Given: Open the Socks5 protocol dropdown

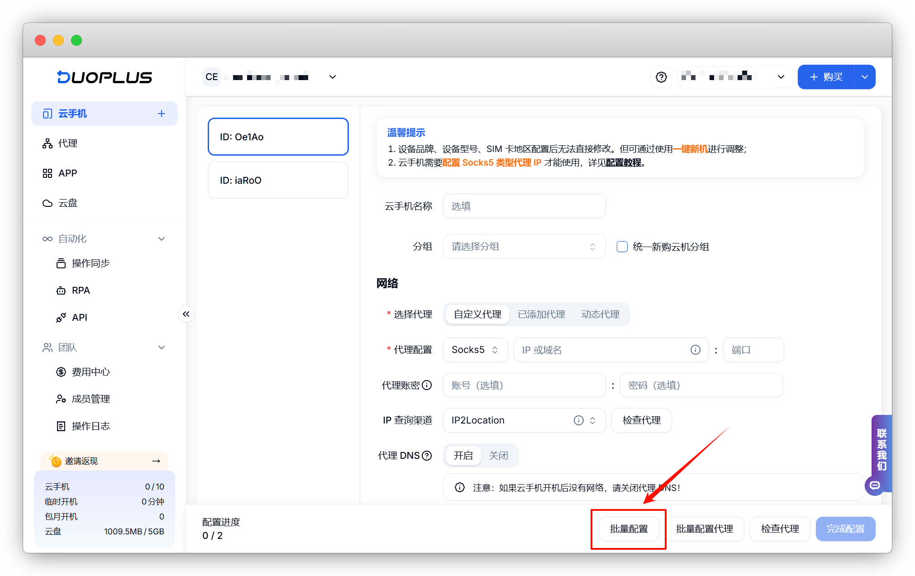Looking at the screenshot, I should [x=475, y=350].
